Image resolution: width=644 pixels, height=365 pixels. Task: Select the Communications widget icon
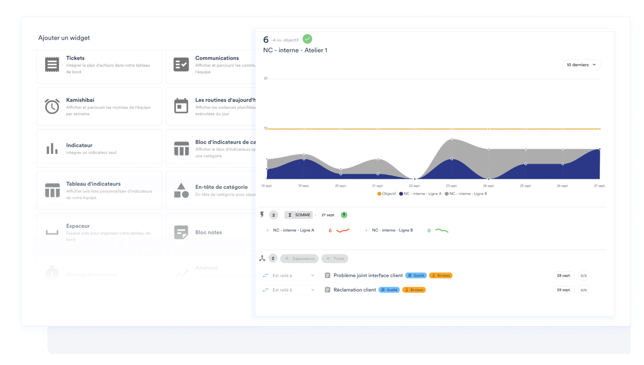(181, 64)
